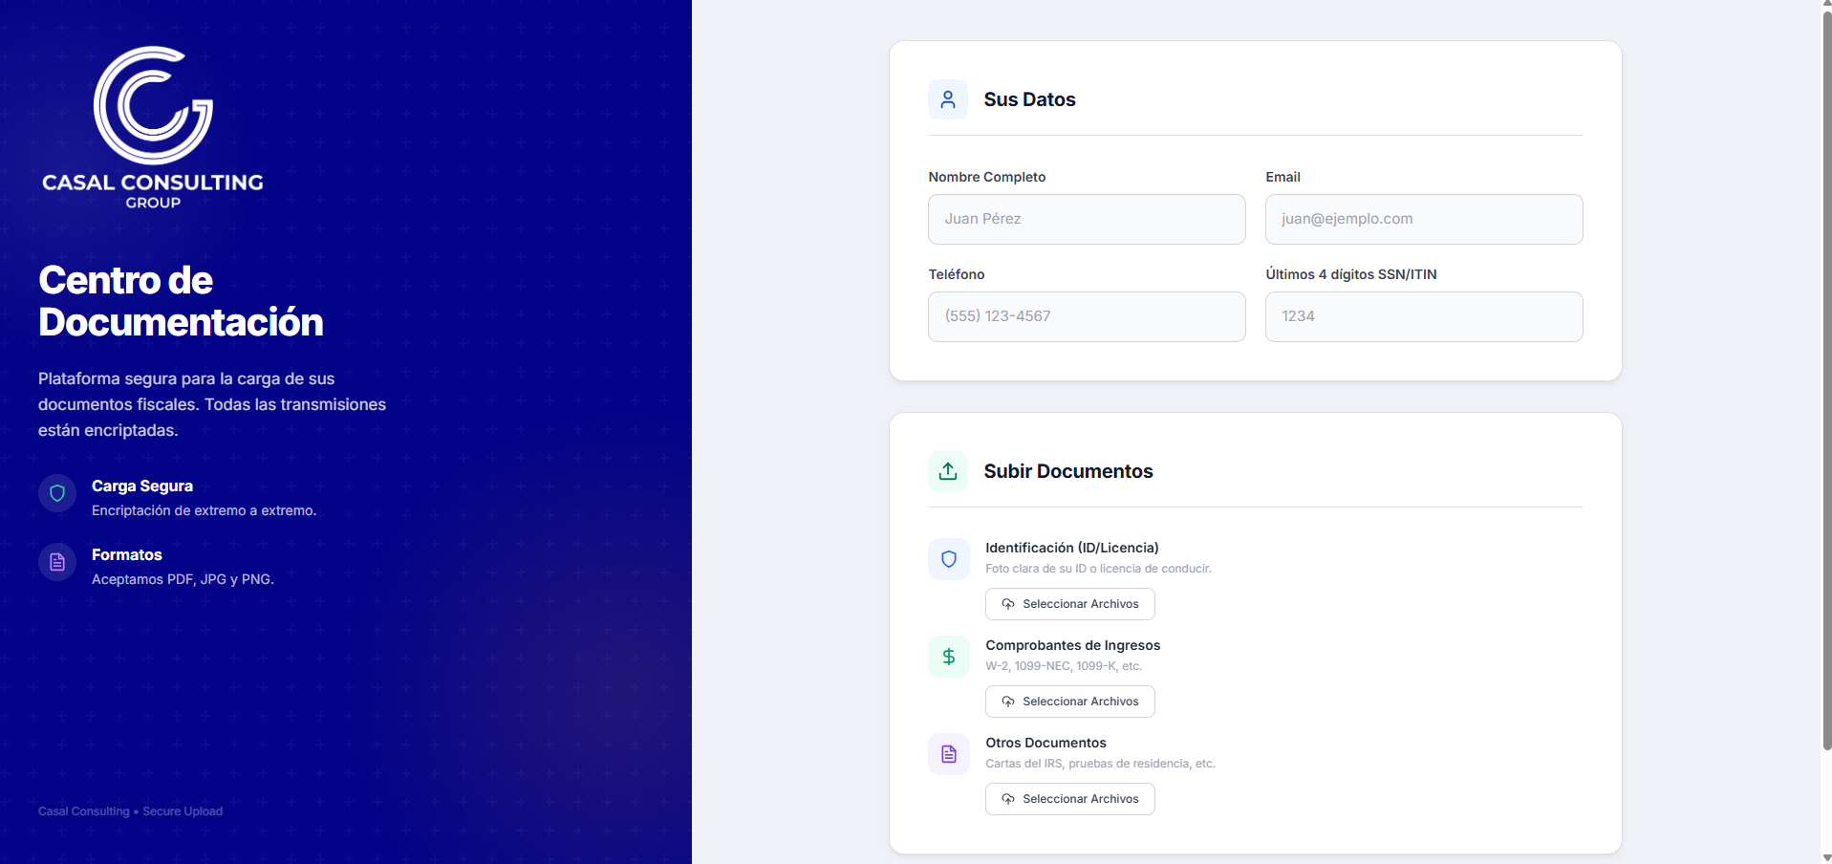
Task: Select files for Identificación (ID/Licencia)
Action: [x=1069, y=604]
